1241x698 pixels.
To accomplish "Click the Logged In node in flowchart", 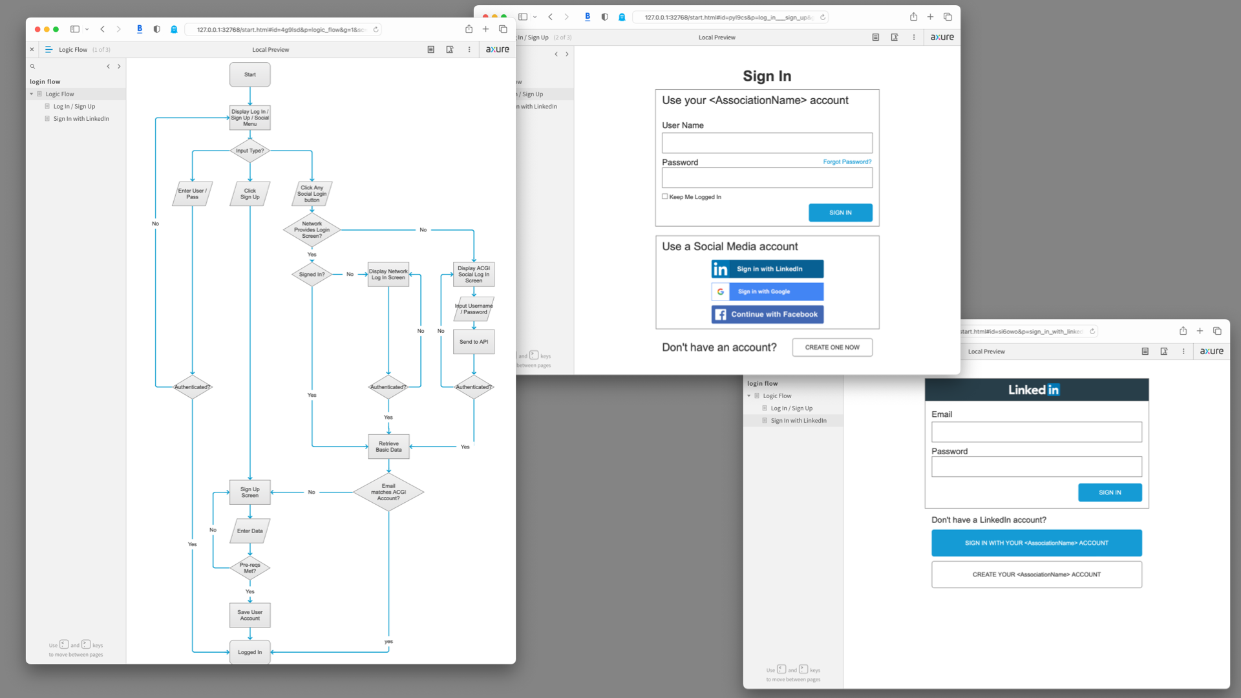I will (250, 652).
